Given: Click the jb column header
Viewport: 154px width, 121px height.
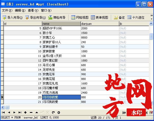Looking at the screenshot, I should [x=134, y=24].
